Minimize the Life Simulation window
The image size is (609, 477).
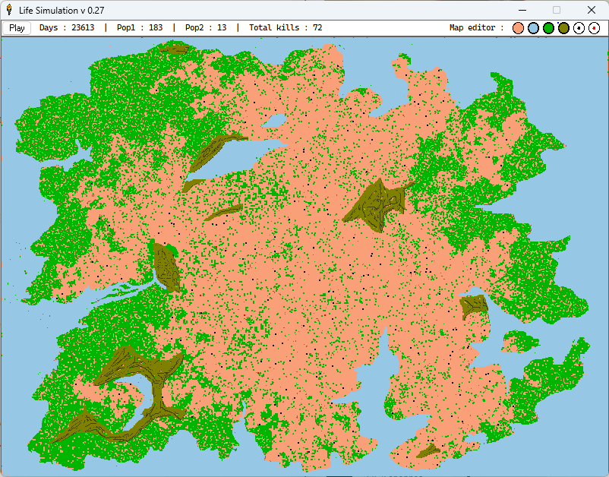522,10
